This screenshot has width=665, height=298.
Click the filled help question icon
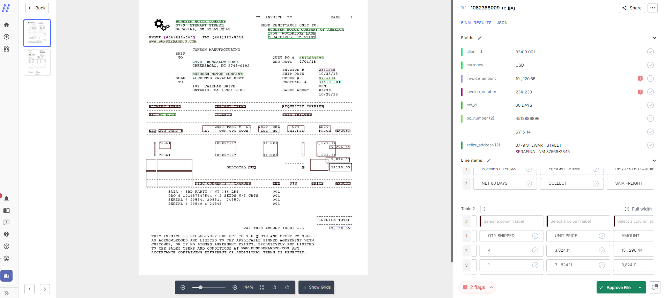[x=6, y=234]
